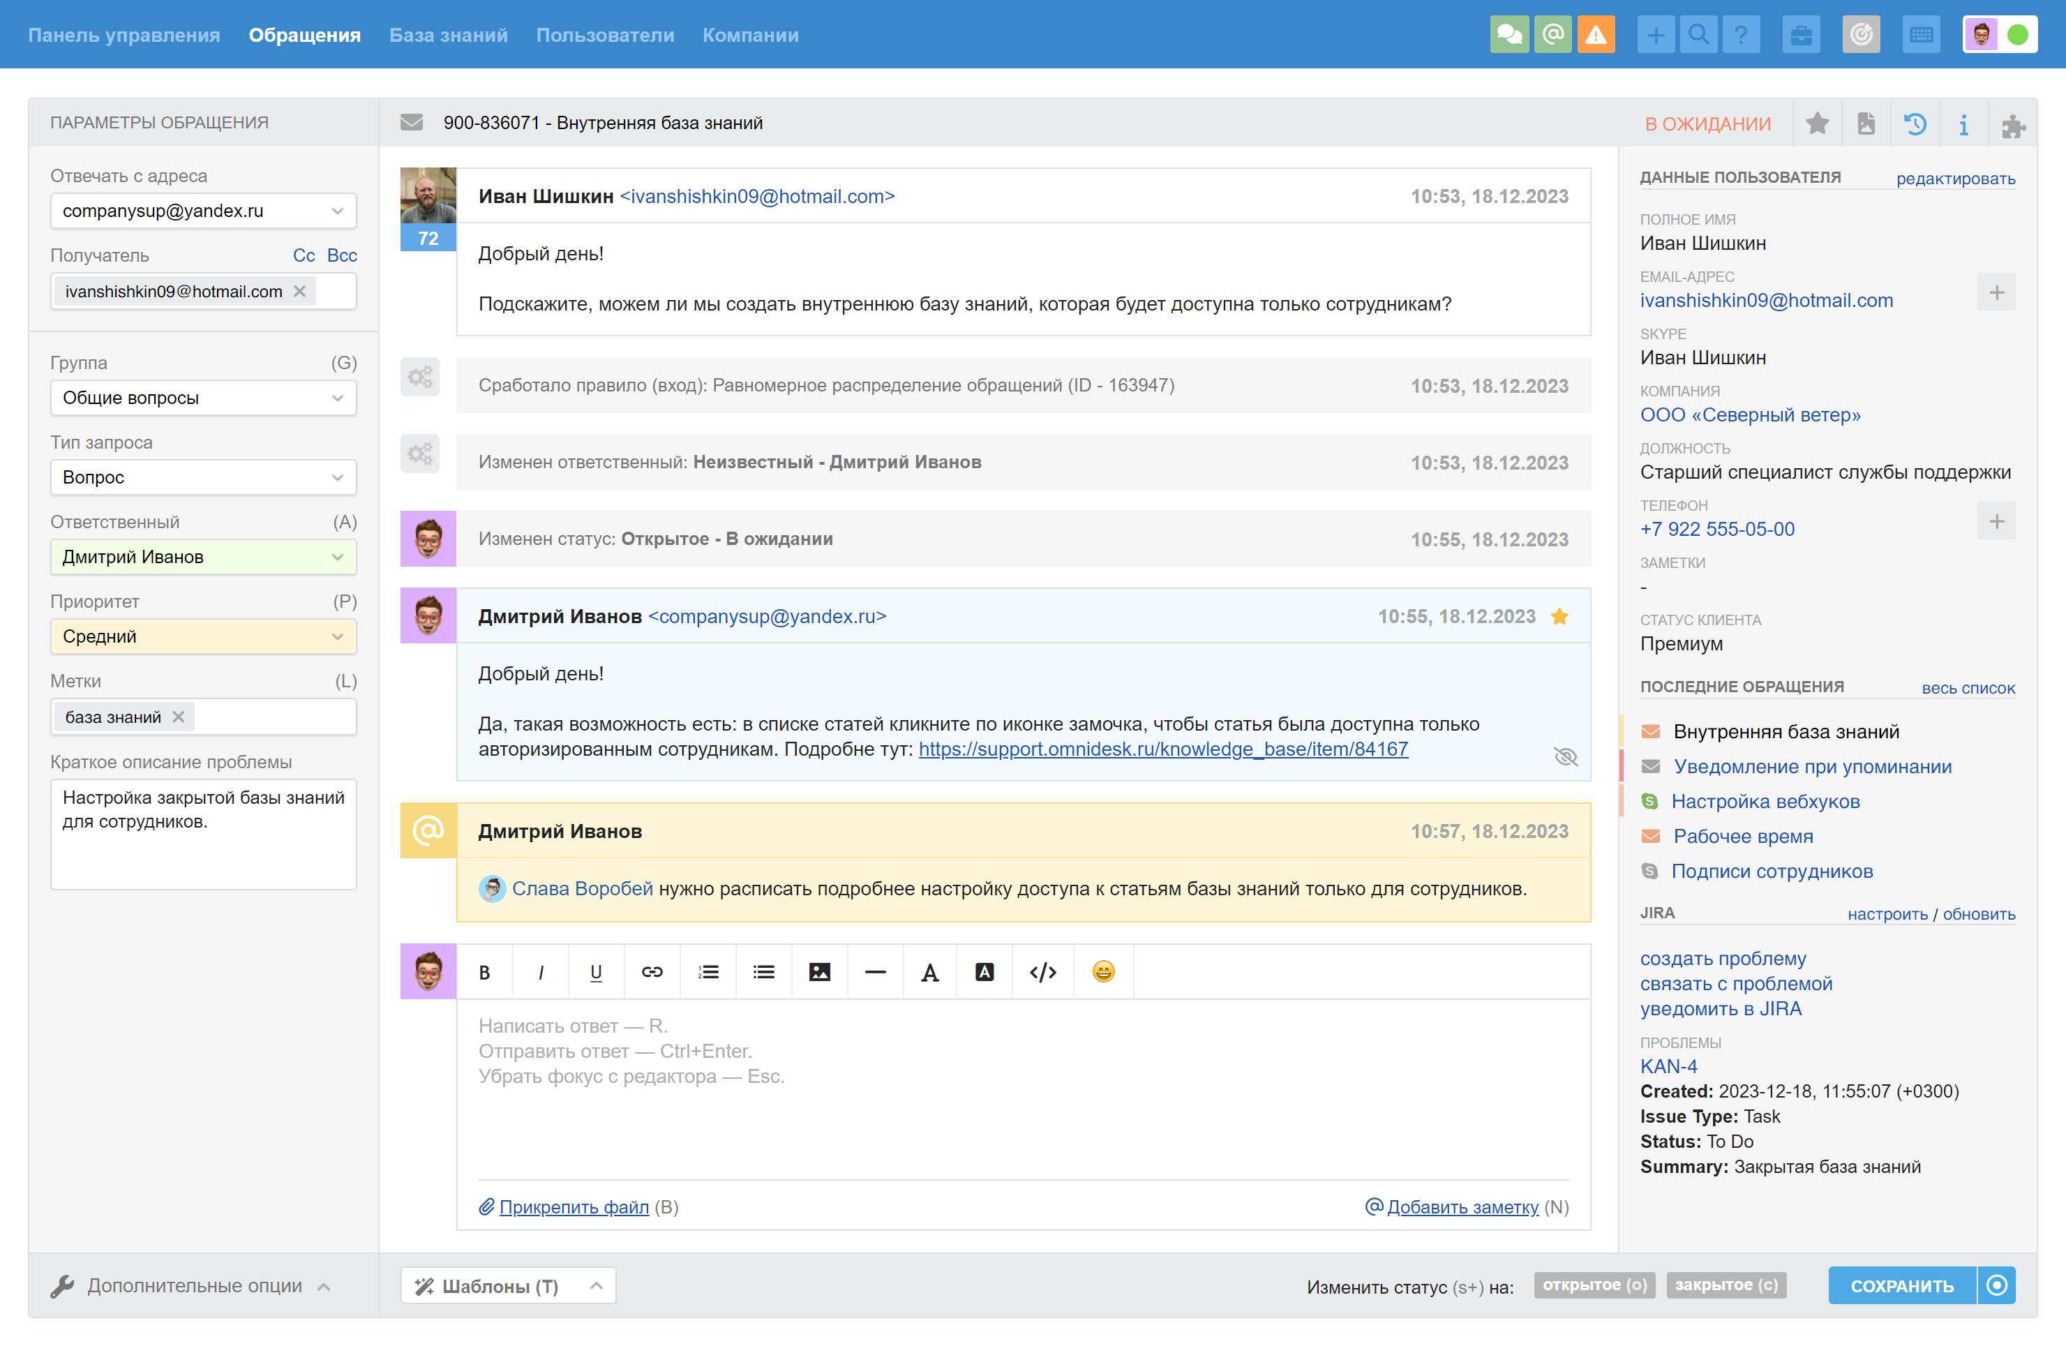Image resolution: width=2066 pixels, height=1346 pixels.
Task: Add Cc recipient
Action: [304, 255]
